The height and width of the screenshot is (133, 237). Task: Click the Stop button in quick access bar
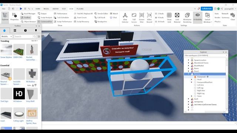click(25, 9)
